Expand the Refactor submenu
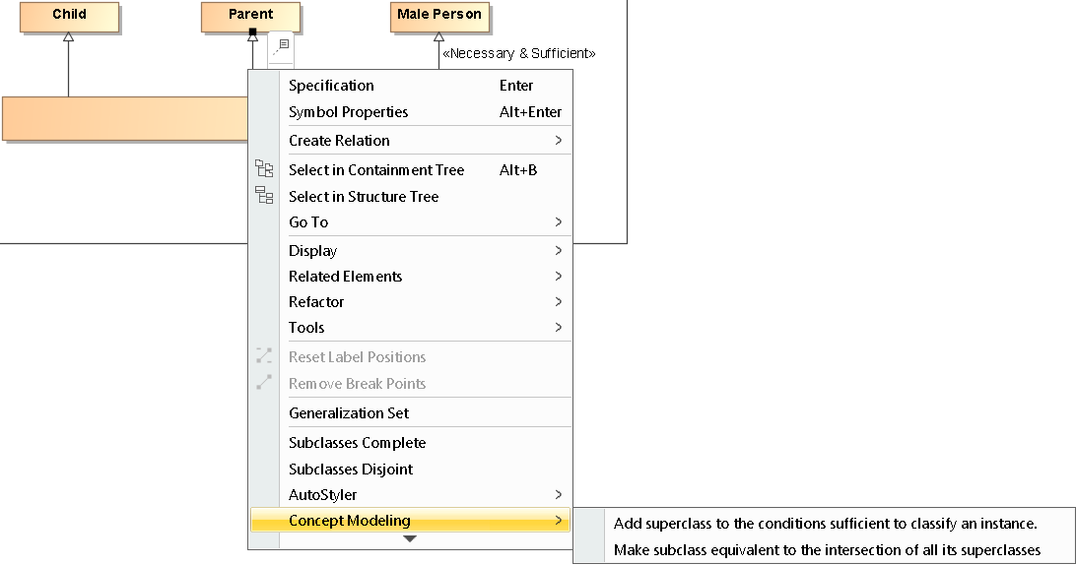 (559, 302)
